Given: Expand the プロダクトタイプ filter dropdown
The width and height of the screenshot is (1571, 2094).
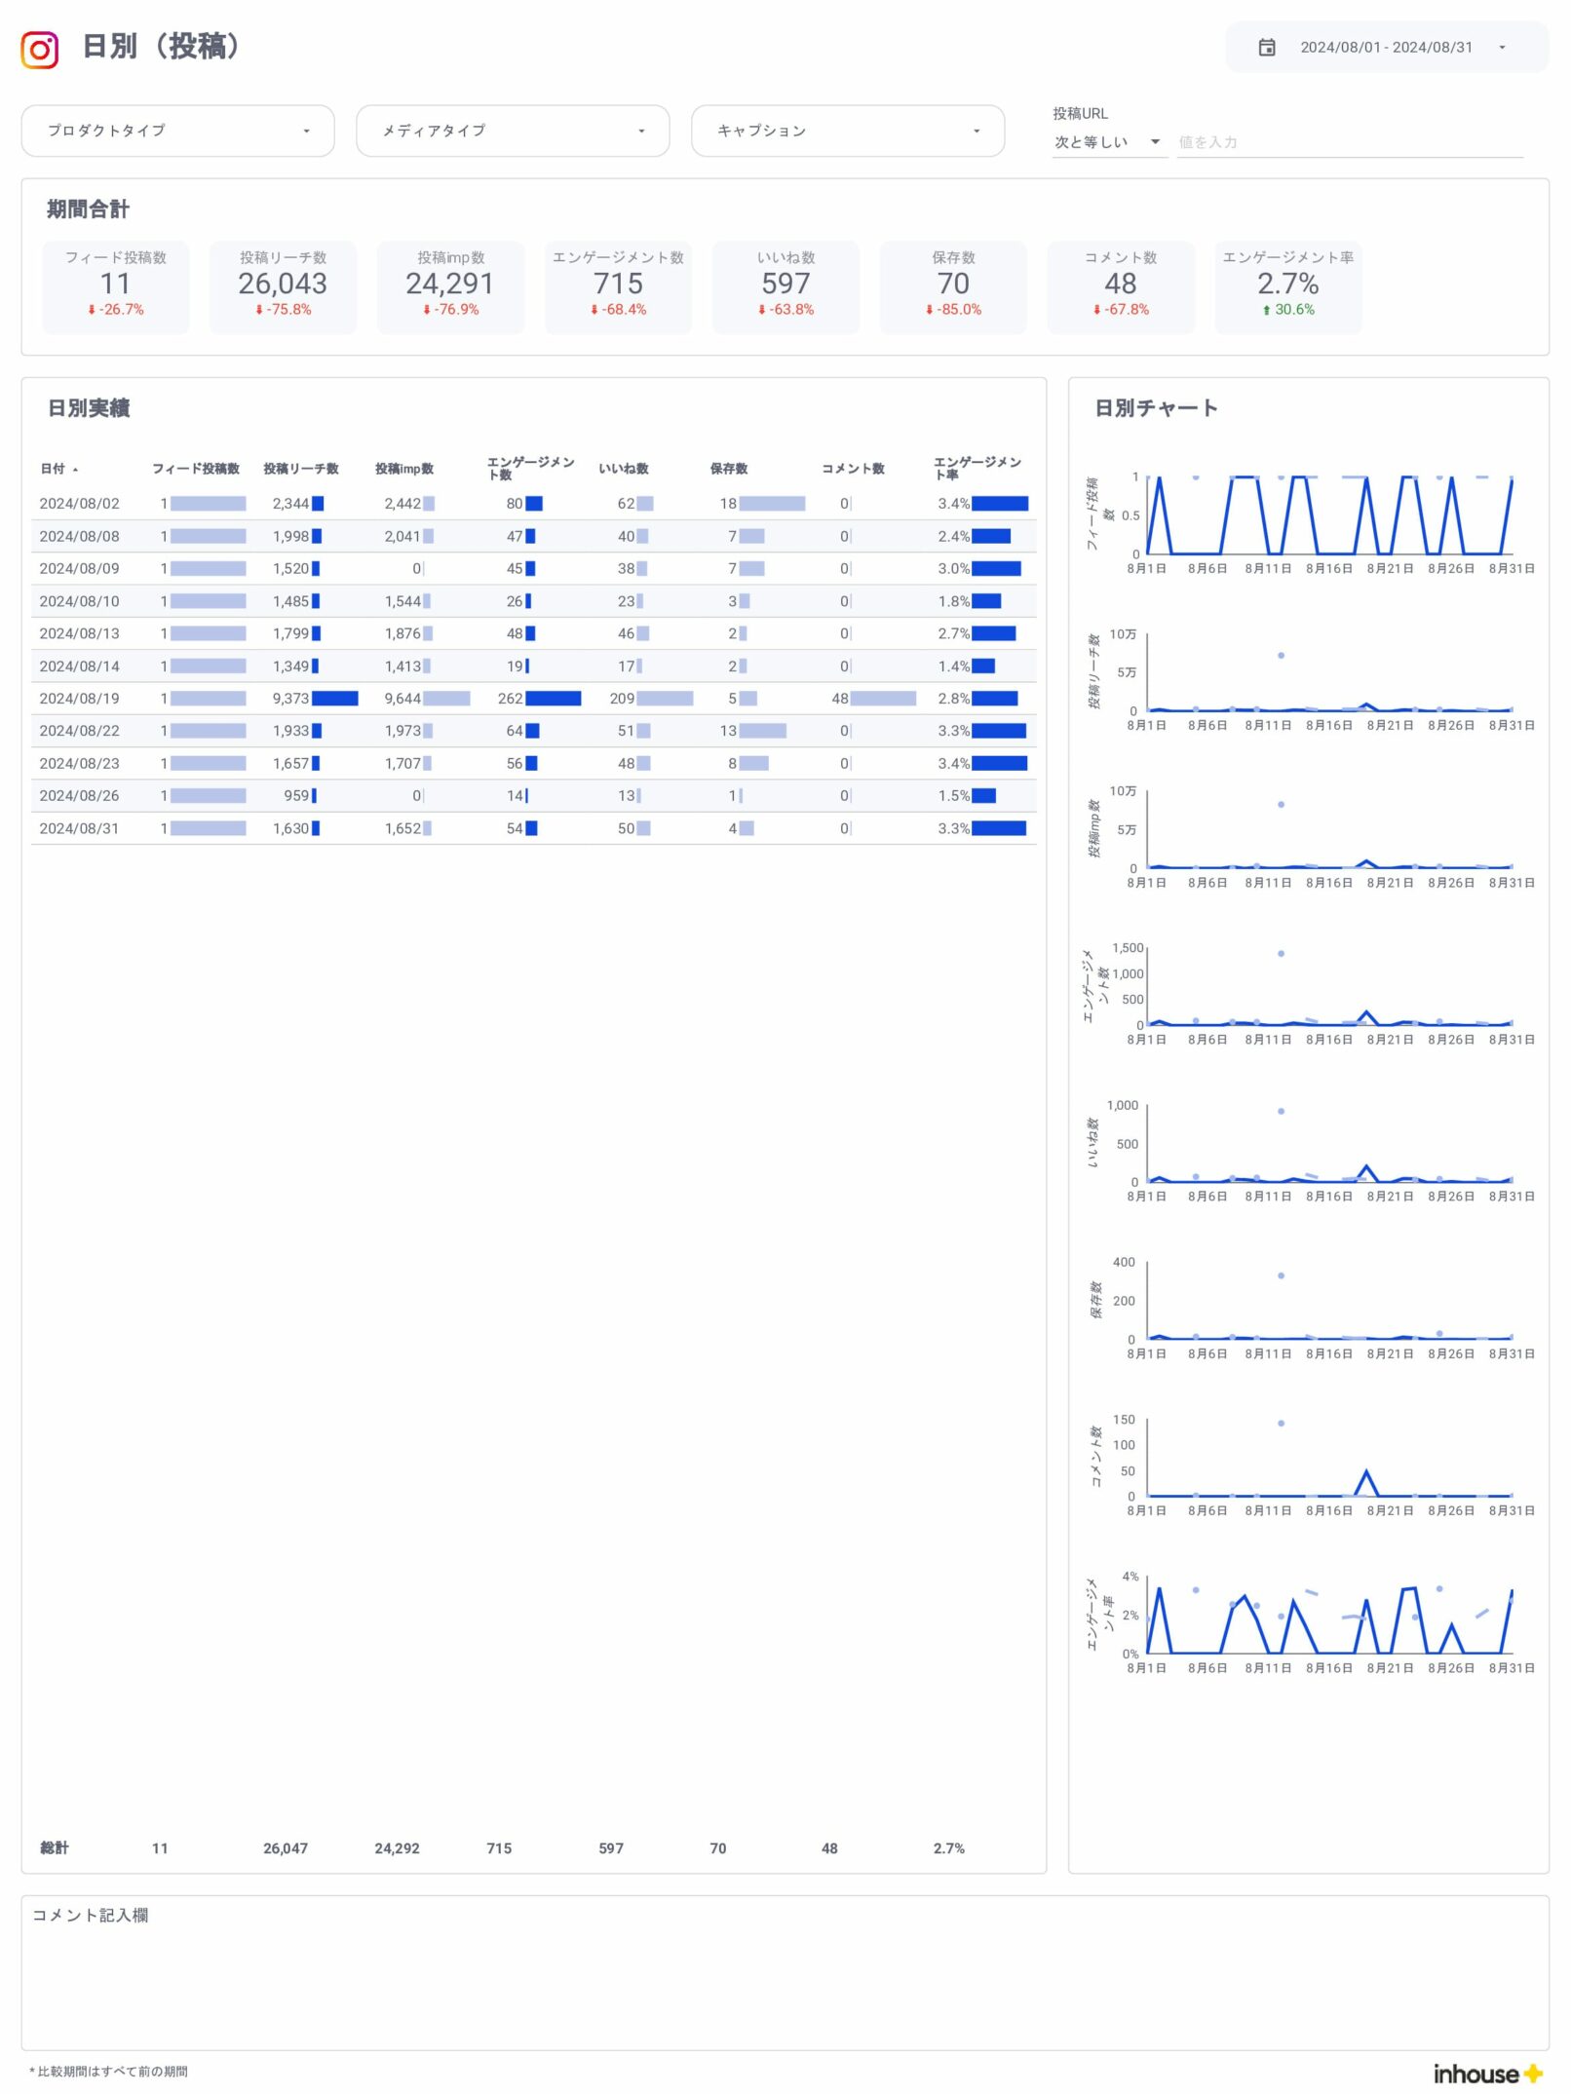Looking at the screenshot, I should tap(178, 131).
